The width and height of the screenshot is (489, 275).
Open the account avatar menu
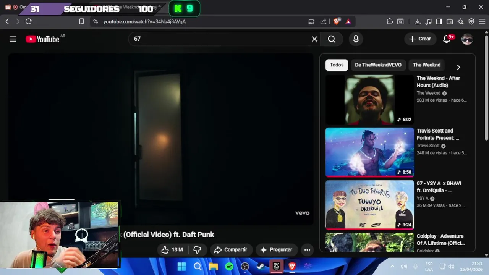point(467,39)
